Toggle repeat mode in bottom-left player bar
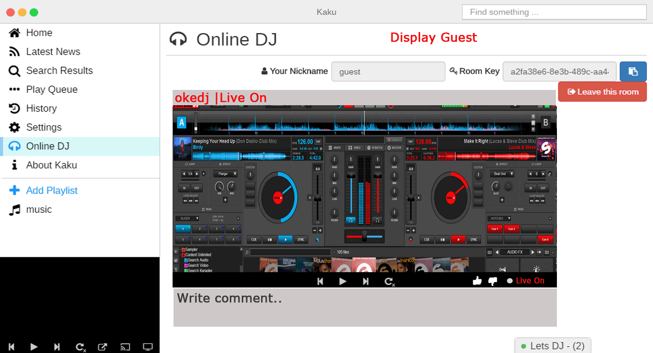 coord(81,347)
